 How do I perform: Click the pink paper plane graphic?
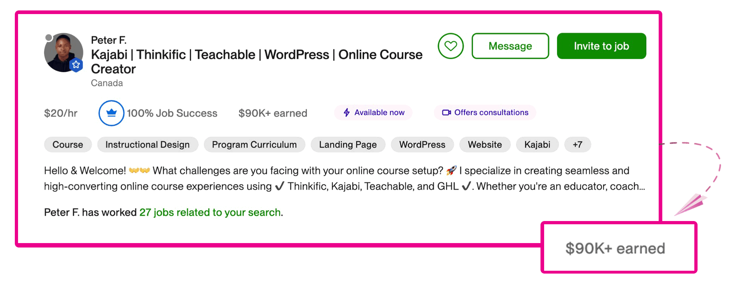tap(690, 204)
